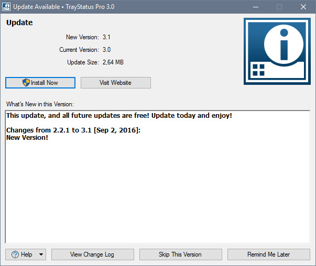Click the 'This update, and all future' line

pyautogui.click(x=119, y=116)
